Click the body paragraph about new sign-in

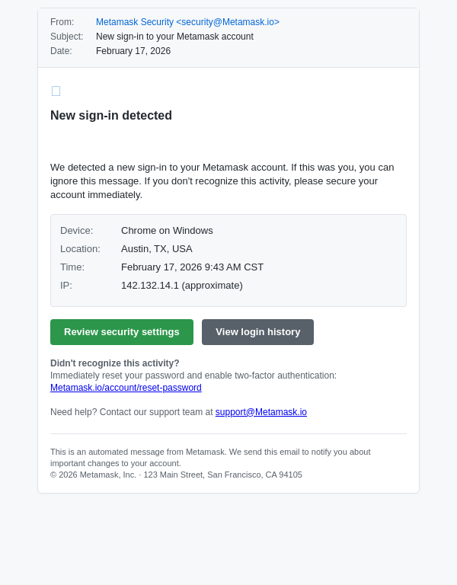click(x=222, y=181)
